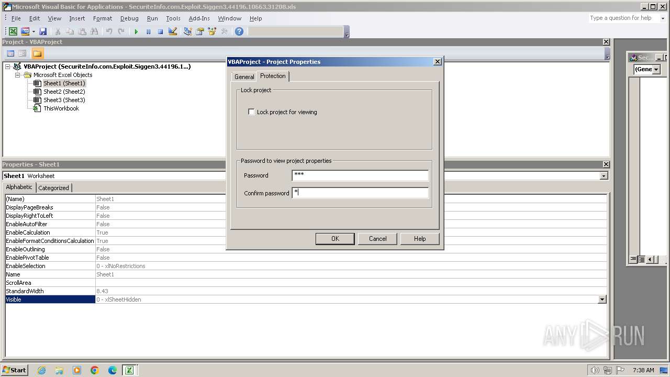Screen dimensions: 670x377
Task: Select the EnableSelection property row
Action: [306, 266]
